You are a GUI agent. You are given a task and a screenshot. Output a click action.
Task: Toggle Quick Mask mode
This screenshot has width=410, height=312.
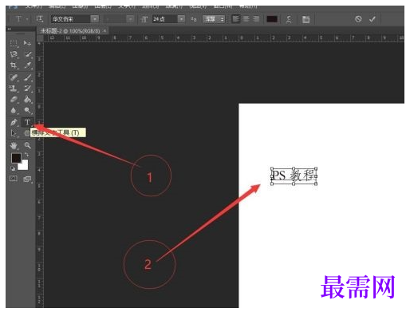(14, 179)
